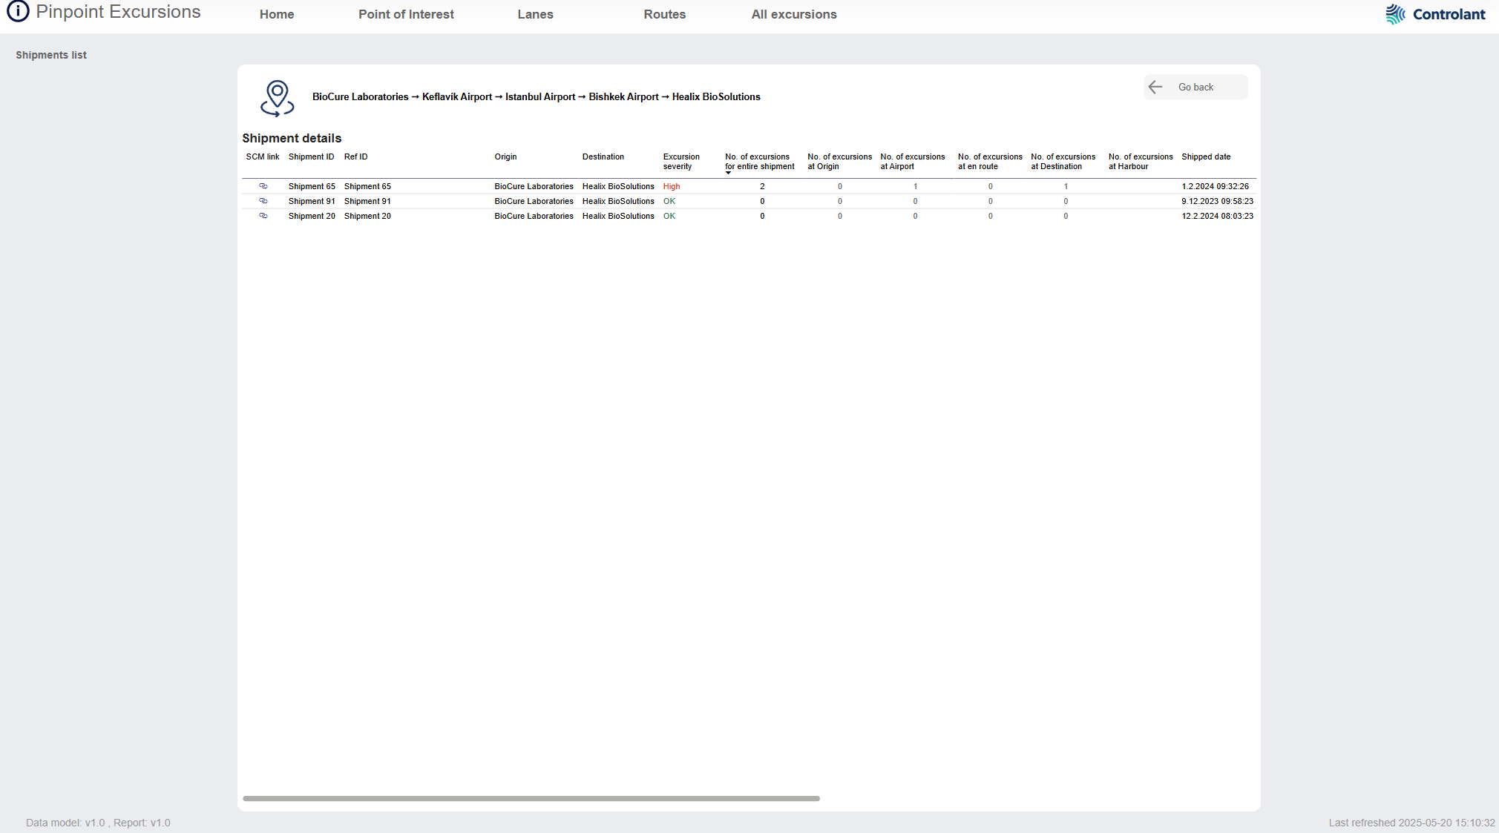Sort by Shipped date column header

pyautogui.click(x=1205, y=157)
